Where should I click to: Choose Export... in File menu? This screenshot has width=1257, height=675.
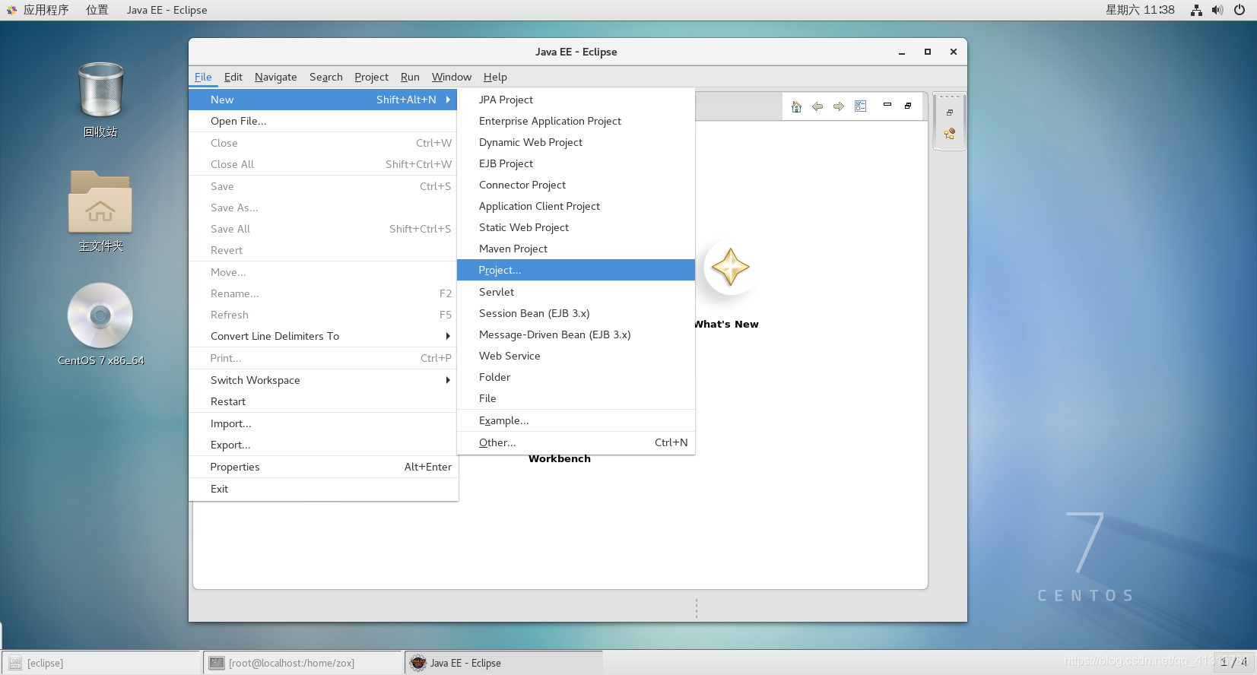point(323,445)
